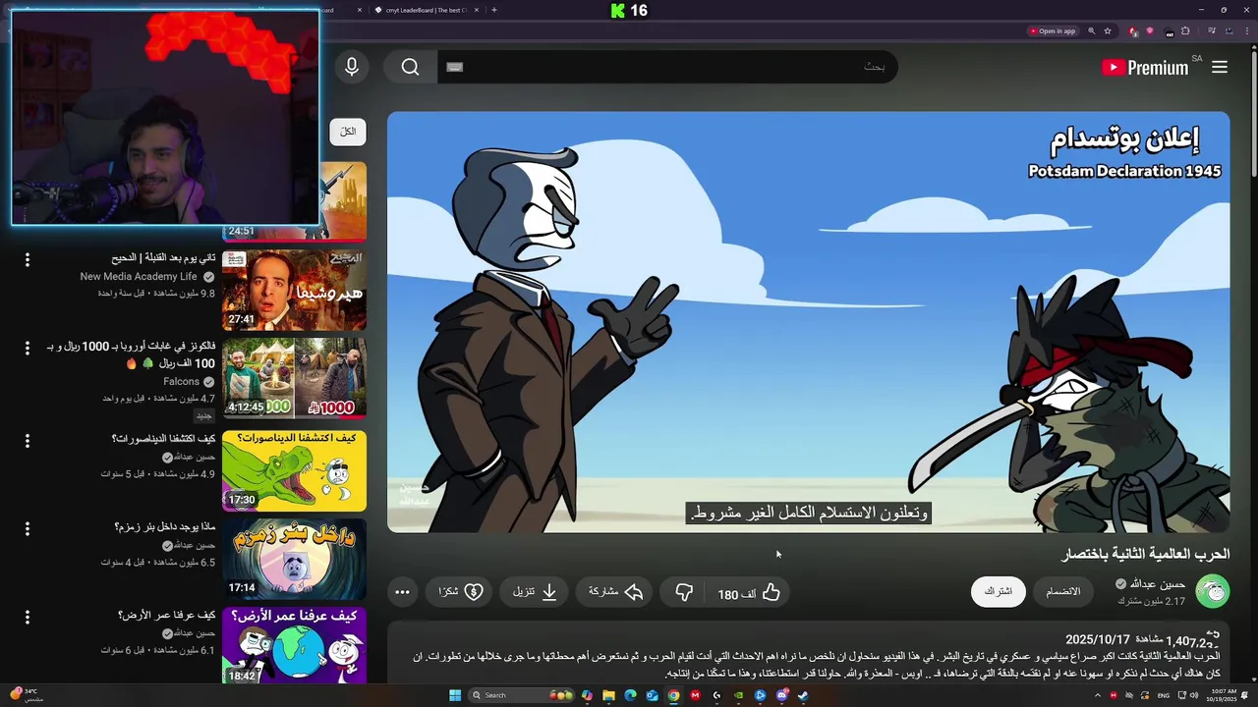Click the zoom magnifier icon in address bar
1258x707 pixels.
coord(1091,31)
